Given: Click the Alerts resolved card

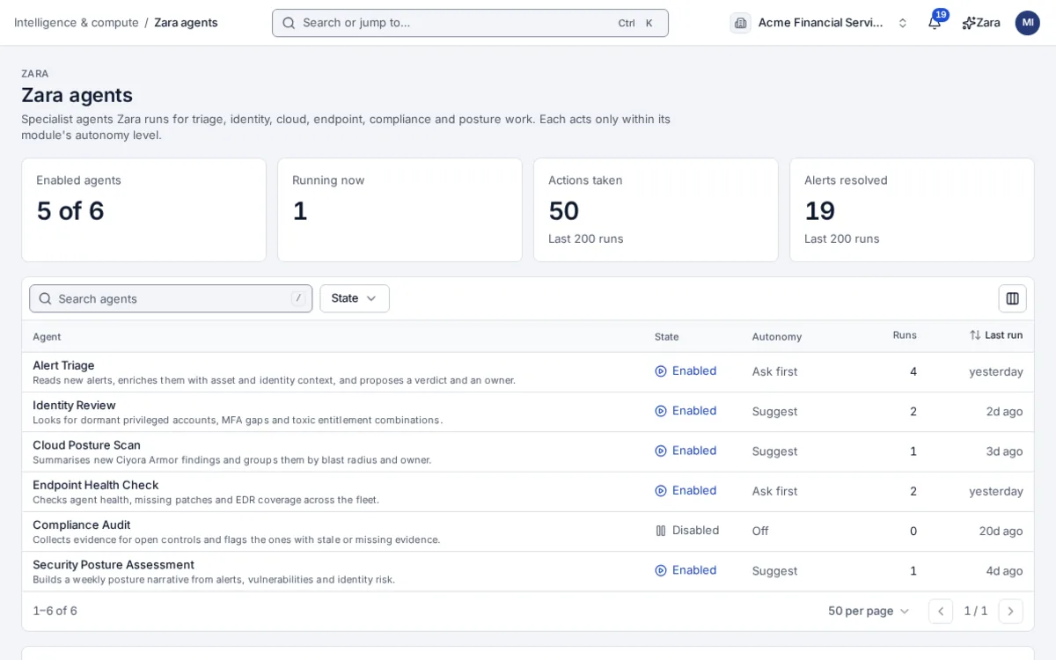Looking at the screenshot, I should tap(912, 210).
